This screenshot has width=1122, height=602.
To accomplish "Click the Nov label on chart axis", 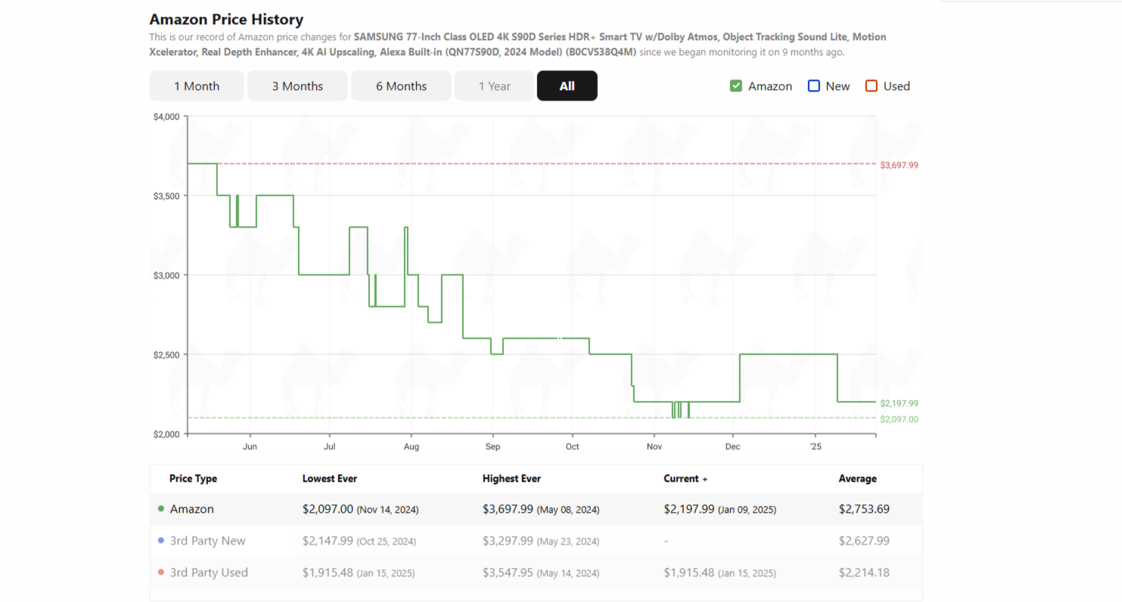I will [654, 447].
